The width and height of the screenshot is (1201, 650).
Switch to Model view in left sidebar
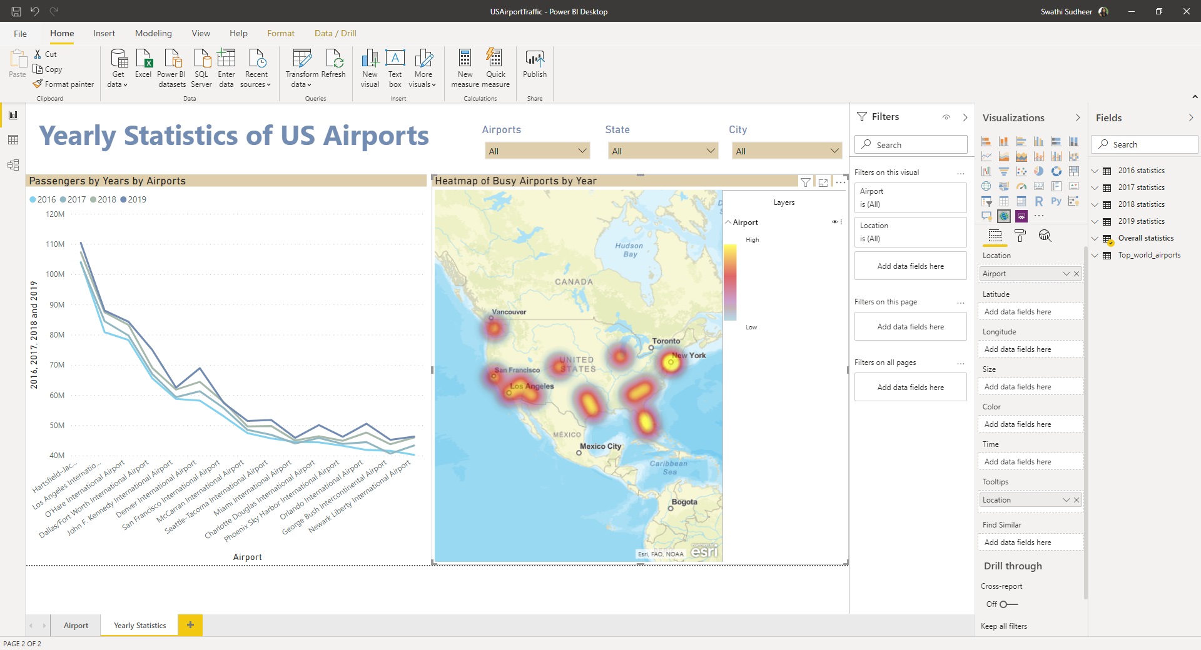point(13,165)
